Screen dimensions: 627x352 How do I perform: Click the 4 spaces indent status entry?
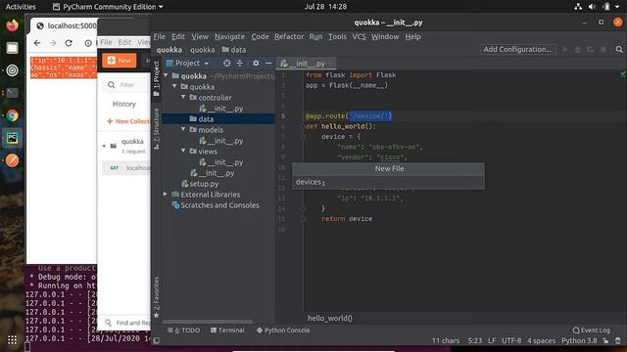[x=541, y=340]
